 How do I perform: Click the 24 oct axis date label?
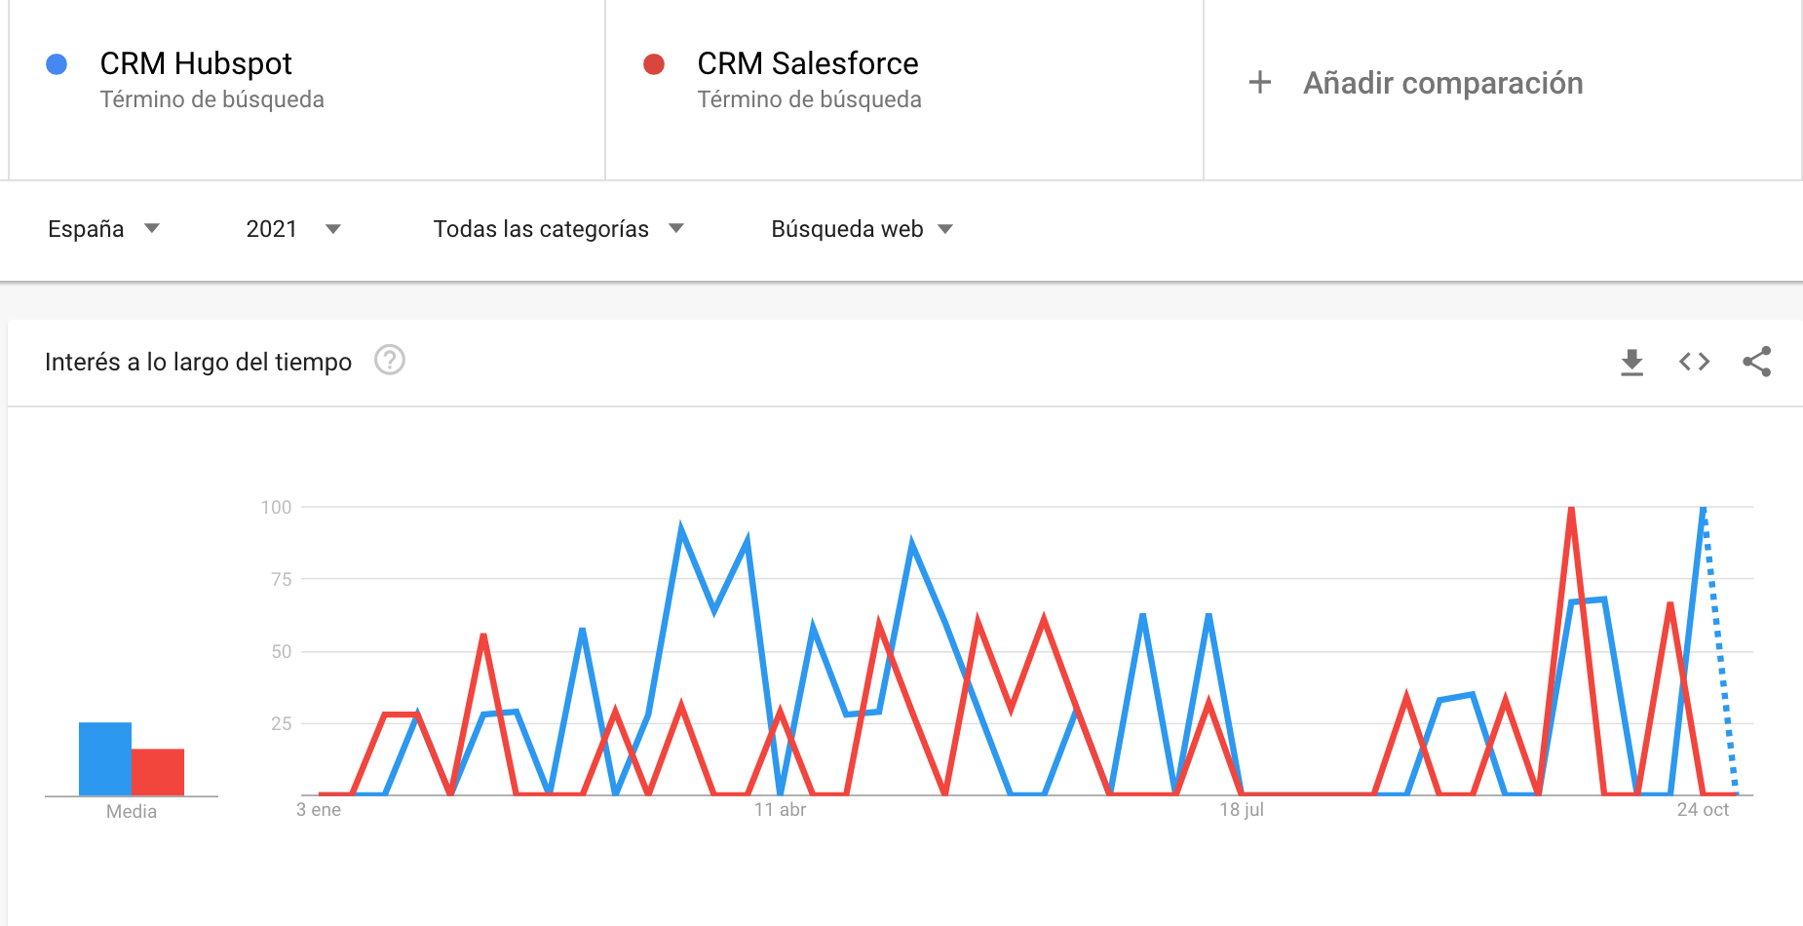[1703, 810]
